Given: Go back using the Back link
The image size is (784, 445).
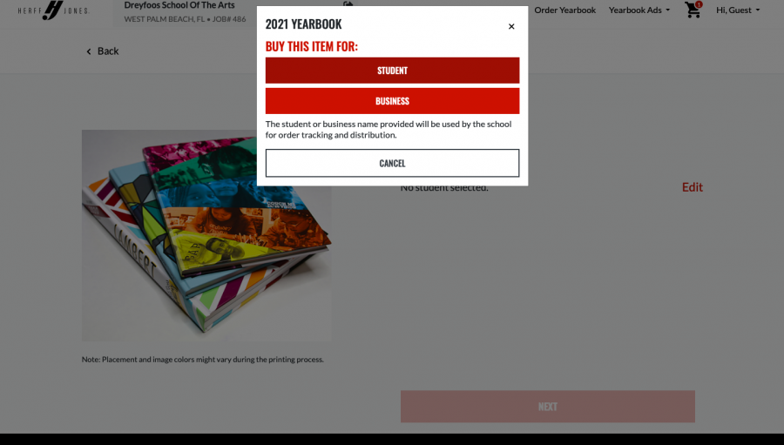Looking at the screenshot, I should pos(107,51).
